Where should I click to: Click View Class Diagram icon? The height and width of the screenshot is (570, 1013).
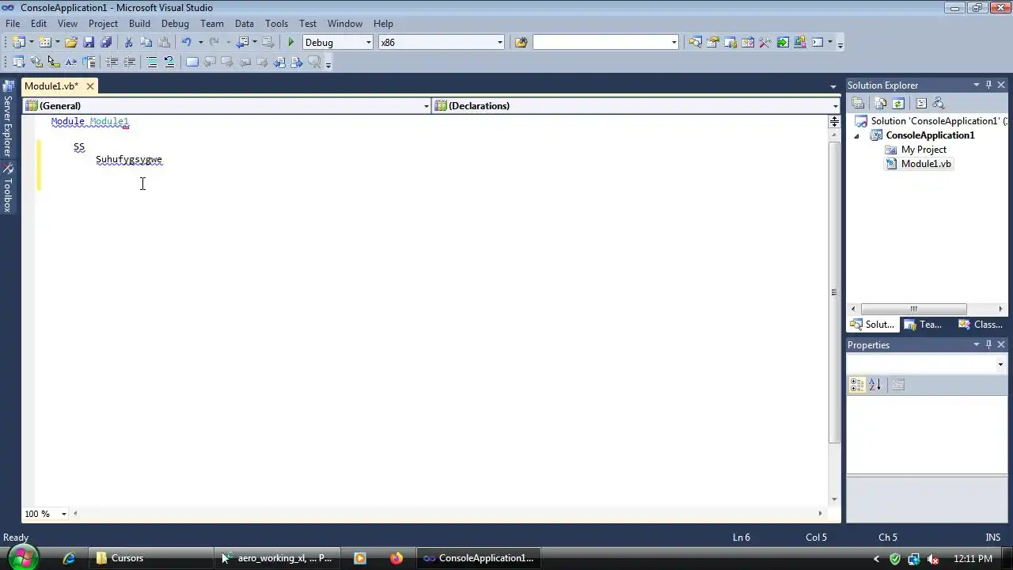(939, 103)
